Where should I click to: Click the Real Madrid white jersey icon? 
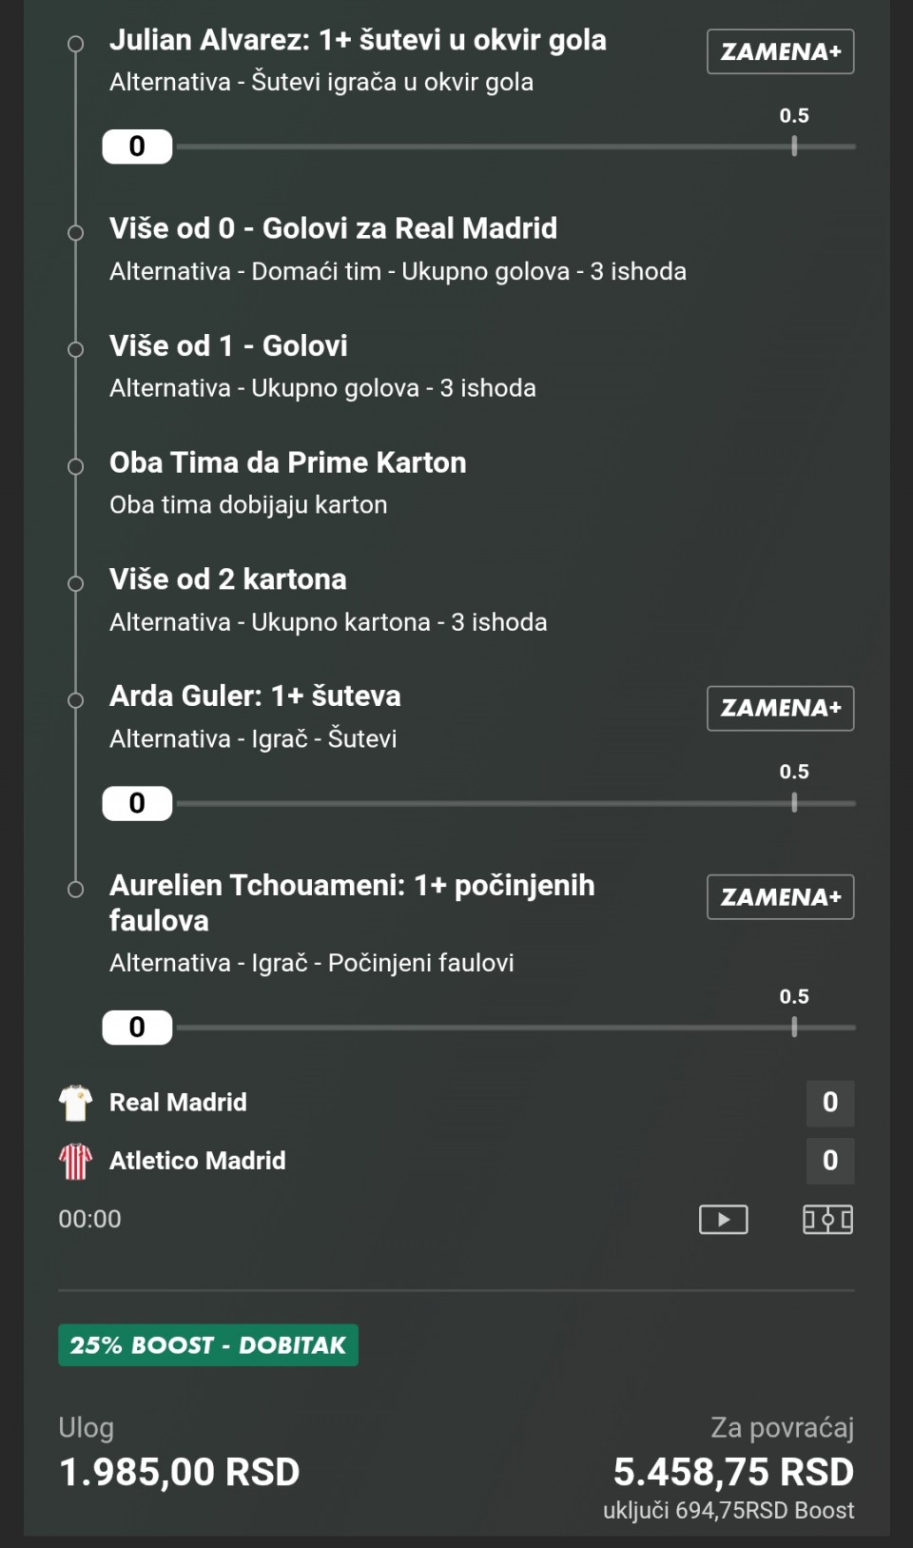pos(75,1103)
